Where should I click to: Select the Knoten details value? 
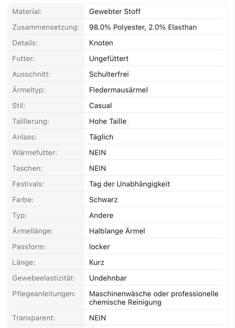pos(101,43)
